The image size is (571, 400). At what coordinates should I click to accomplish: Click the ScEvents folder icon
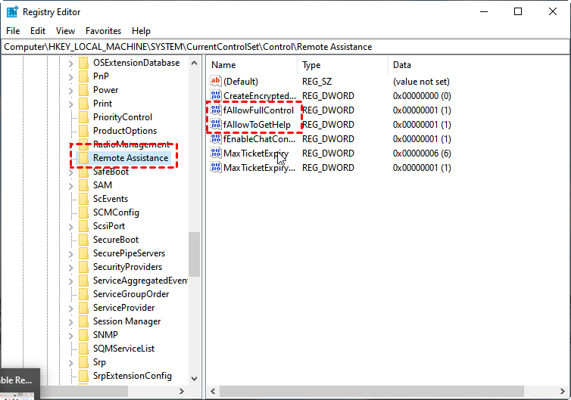[84, 199]
